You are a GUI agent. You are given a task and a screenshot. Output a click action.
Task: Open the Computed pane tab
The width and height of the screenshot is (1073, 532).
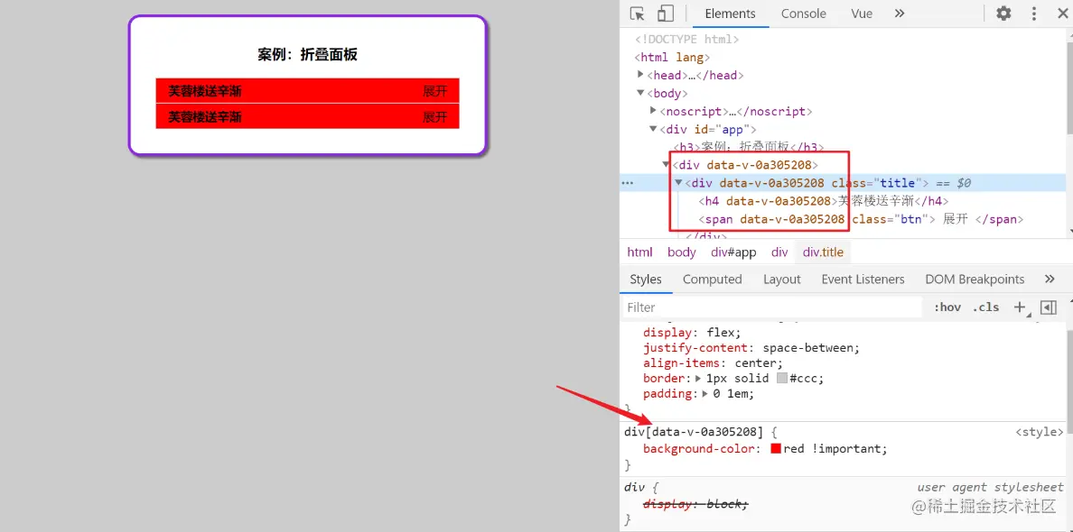[x=713, y=280]
